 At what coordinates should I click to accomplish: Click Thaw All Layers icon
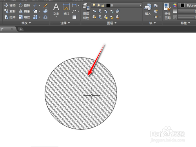click(106, 17)
